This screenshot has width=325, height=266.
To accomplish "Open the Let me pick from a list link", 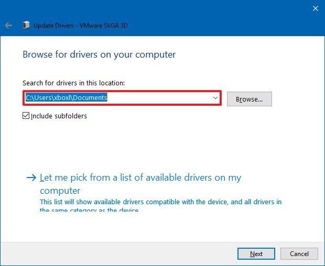I will 140,178.
